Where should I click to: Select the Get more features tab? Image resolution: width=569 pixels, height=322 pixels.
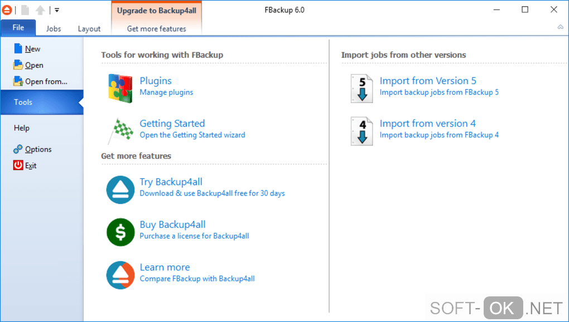pyautogui.click(x=157, y=29)
